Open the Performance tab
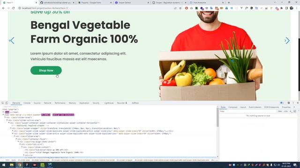Screen dimensions: 300x168 point(60,103)
